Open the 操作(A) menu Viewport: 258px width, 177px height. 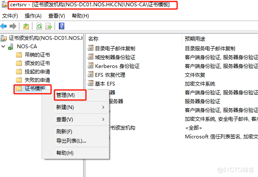(33, 16)
